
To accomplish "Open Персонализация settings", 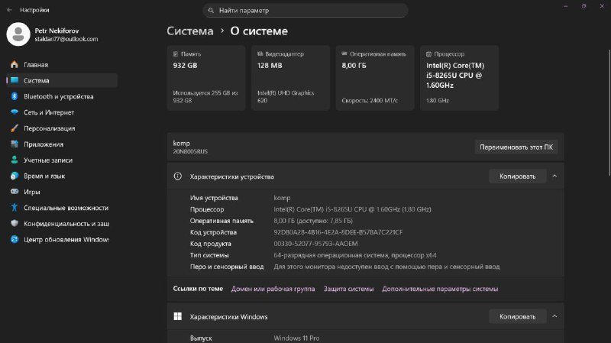I will click(x=49, y=128).
